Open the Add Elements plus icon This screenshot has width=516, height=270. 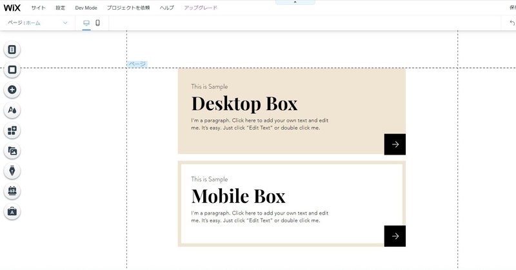point(12,90)
